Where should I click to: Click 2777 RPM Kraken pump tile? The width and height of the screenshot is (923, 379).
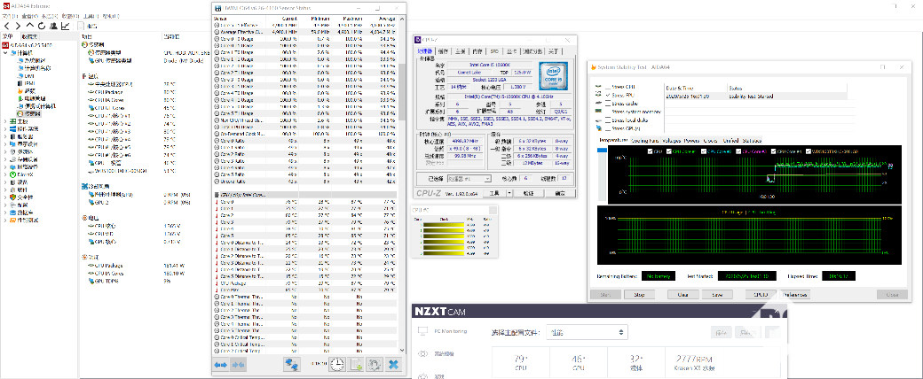(695, 362)
